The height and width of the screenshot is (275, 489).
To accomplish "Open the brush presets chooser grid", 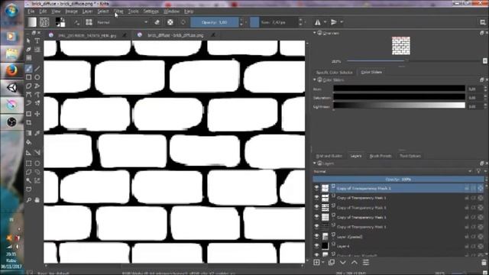I will pyautogui.click(x=89, y=22).
